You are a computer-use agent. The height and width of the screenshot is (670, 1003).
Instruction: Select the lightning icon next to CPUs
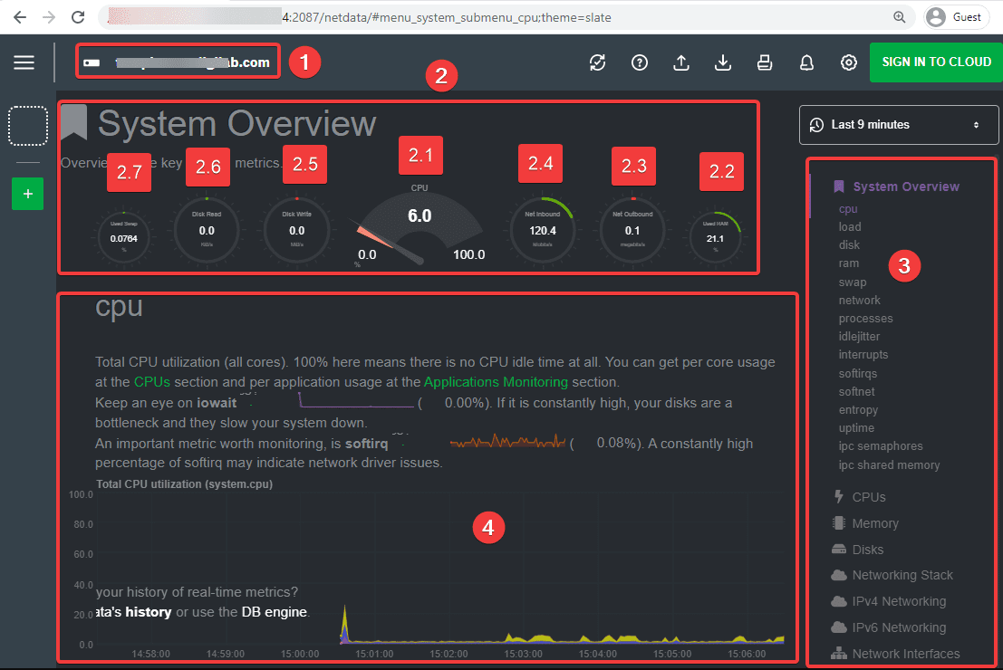tap(838, 496)
